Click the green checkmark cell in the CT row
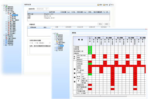 click(x=90, y=74)
